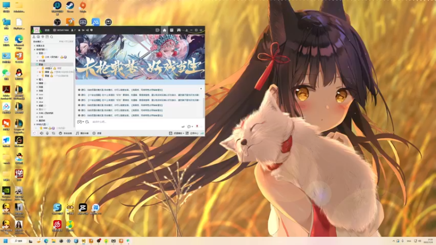Show hidden system tray icons
This screenshot has width=436, height=245.
point(393,241)
